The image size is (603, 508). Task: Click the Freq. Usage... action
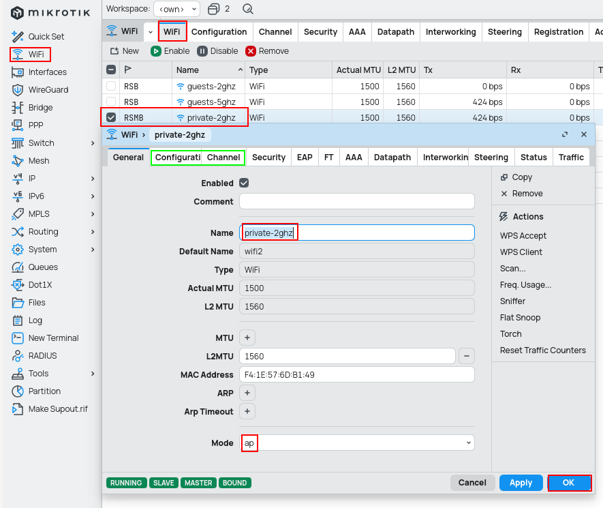tap(525, 285)
